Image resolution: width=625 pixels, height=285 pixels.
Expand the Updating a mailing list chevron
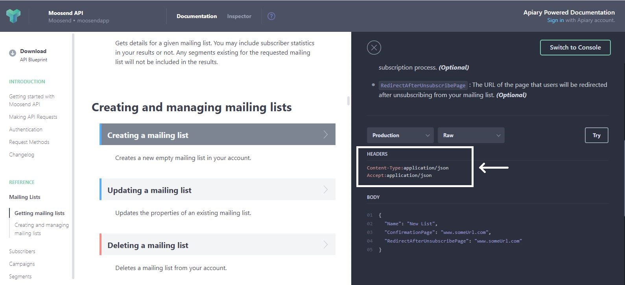pyautogui.click(x=326, y=189)
